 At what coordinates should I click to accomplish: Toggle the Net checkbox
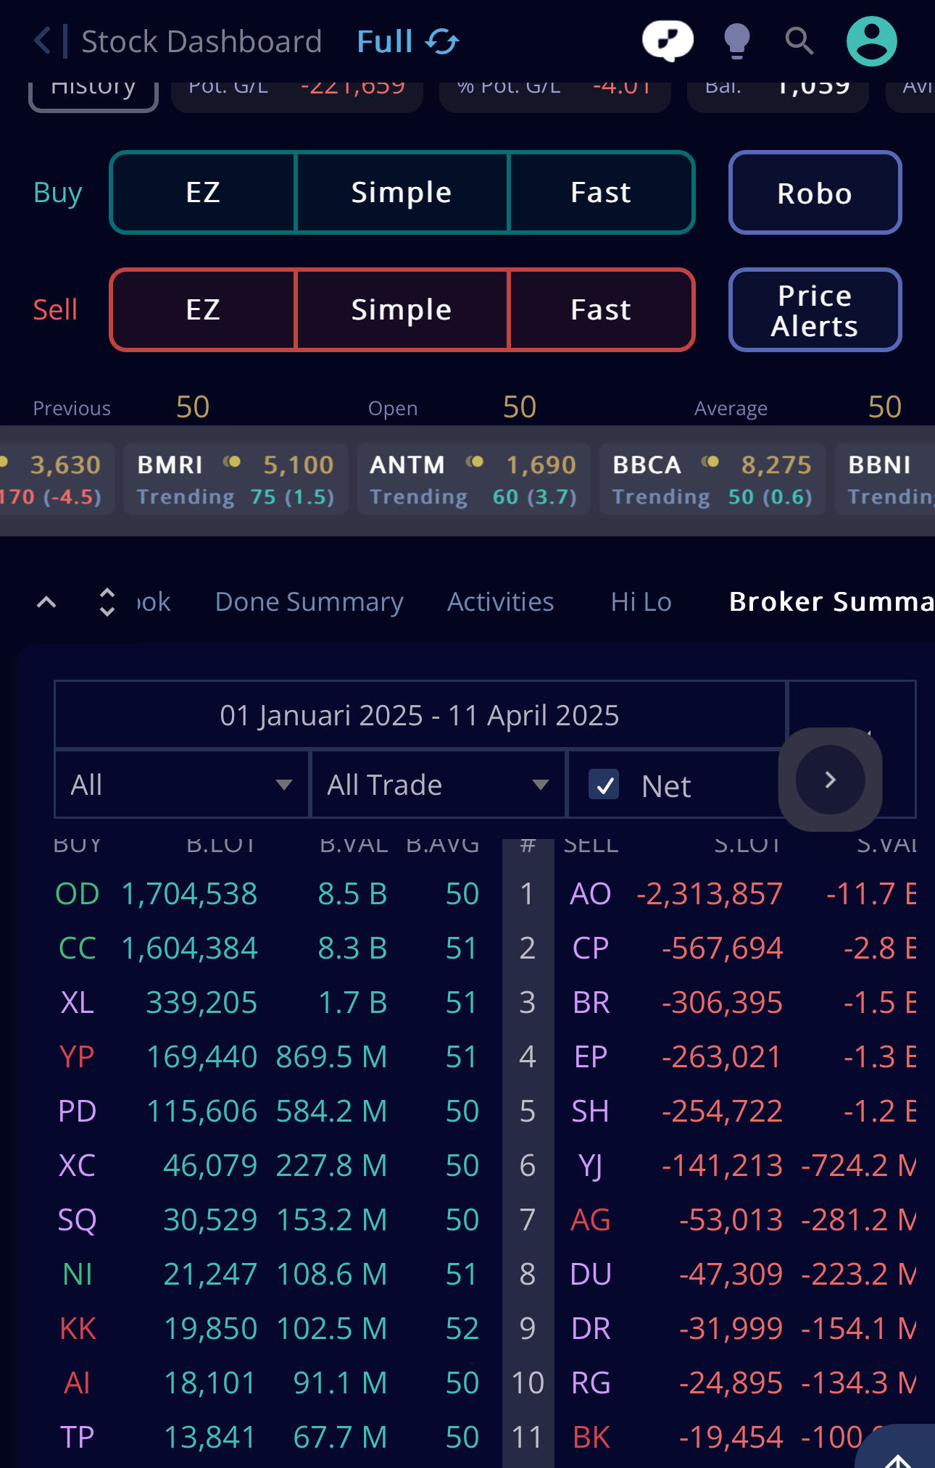(x=604, y=785)
